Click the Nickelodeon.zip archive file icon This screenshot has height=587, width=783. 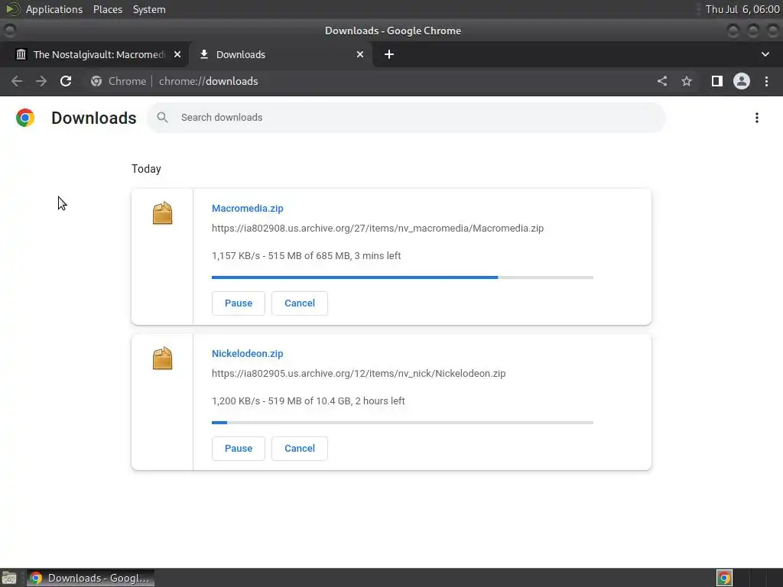click(x=162, y=358)
